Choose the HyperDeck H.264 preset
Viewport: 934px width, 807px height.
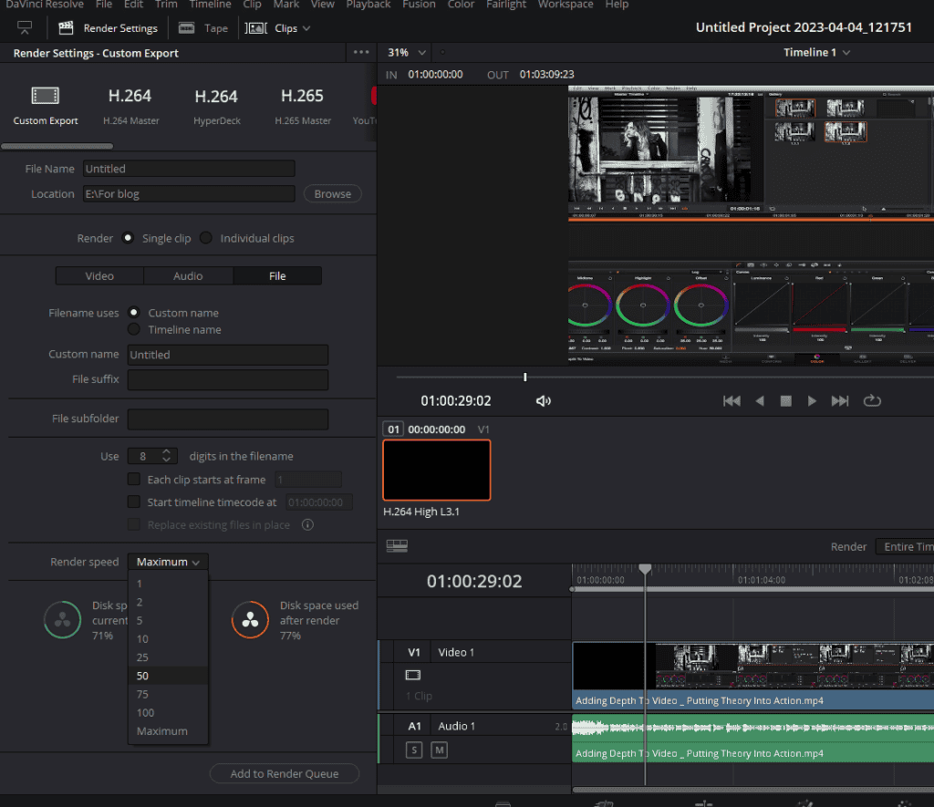(217, 106)
